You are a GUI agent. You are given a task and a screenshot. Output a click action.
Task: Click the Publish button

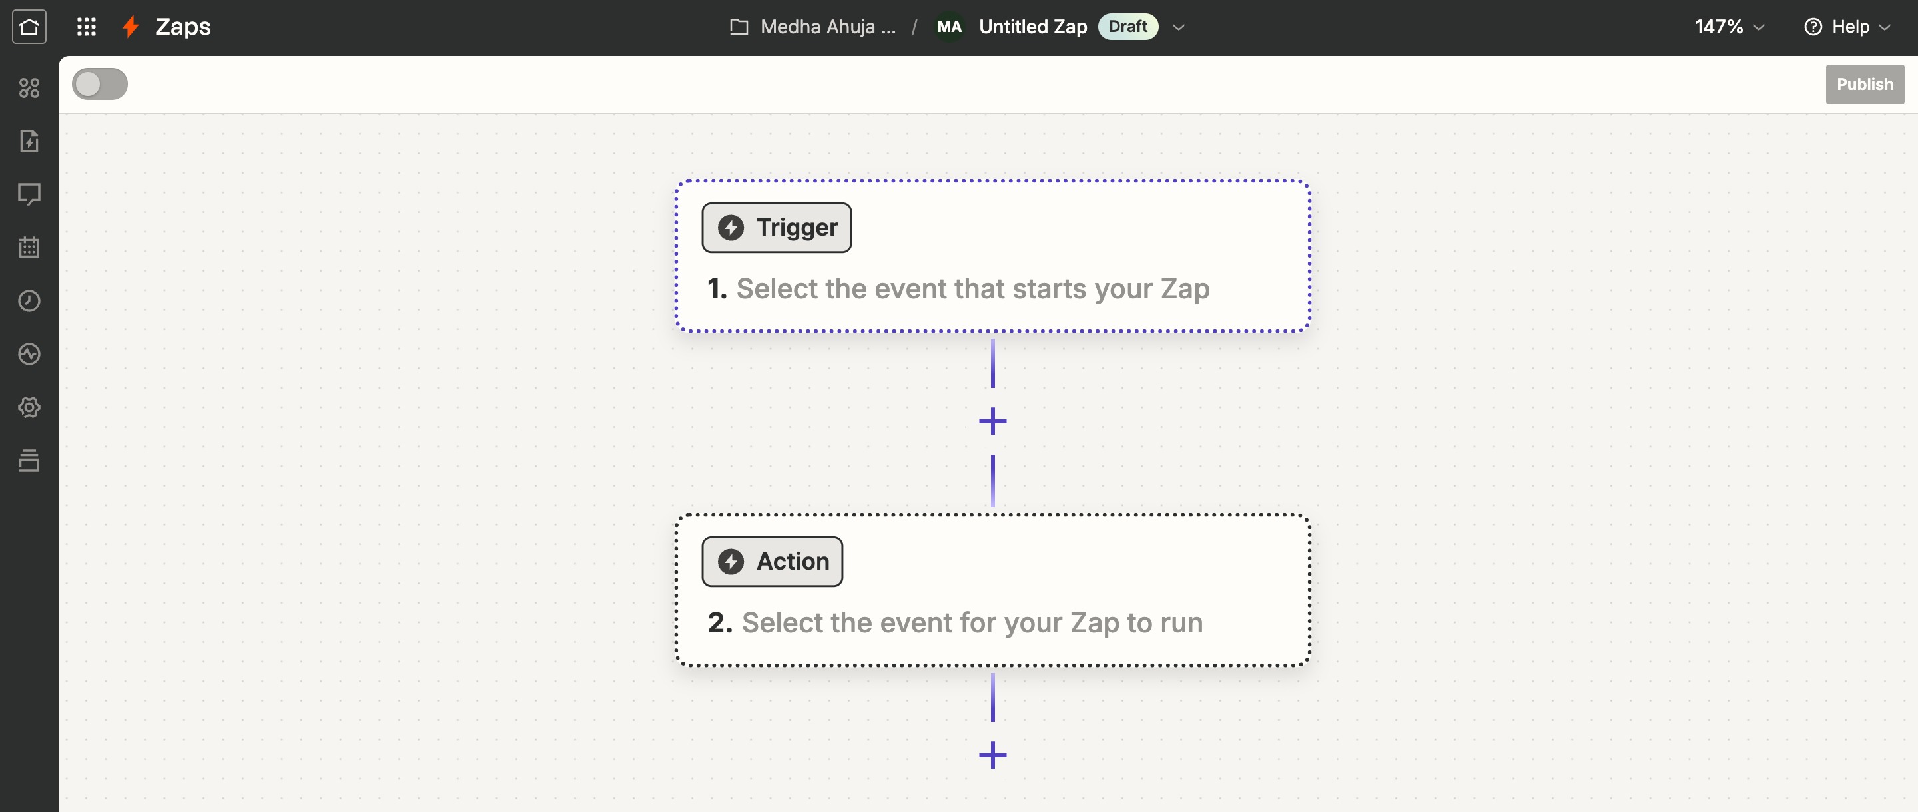pos(1863,84)
